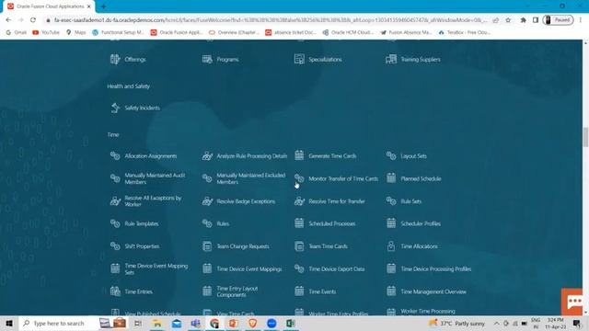The height and width of the screenshot is (331, 589).
Task: Go to the Offerings link text
Action: 135,59
